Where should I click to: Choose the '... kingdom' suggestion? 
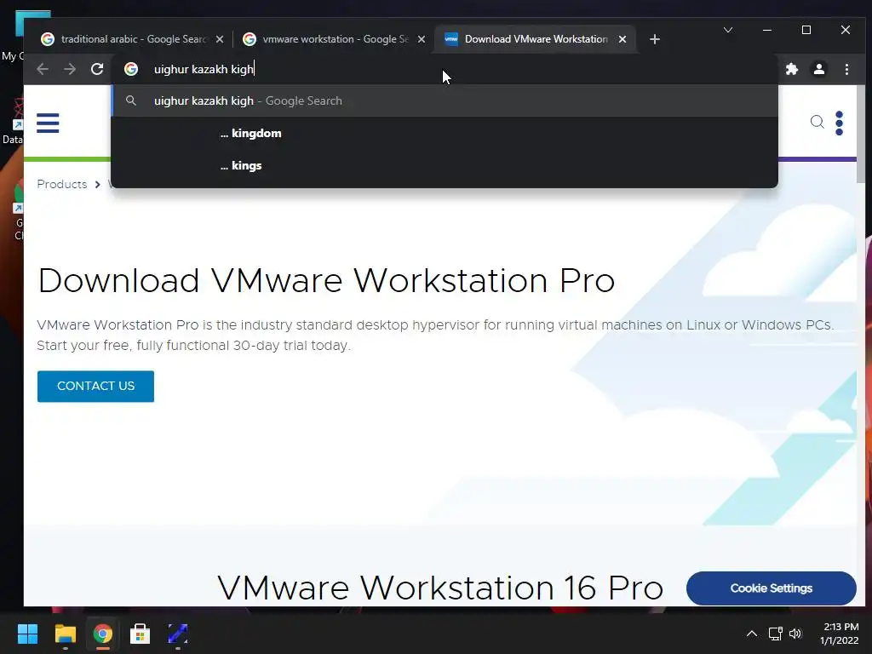pos(445,134)
